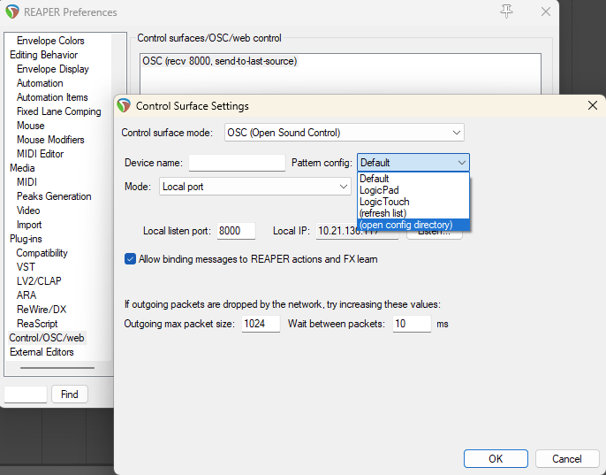Image resolution: width=606 pixels, height=475 pixels.
Task: Click the Preferences search input field
Action: coord(26,395)
